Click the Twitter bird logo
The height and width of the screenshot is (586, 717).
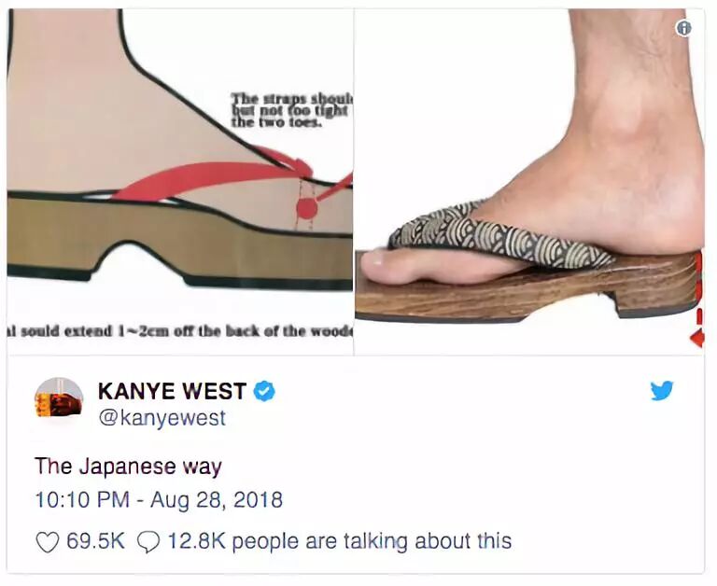click(x=662, y=391)
